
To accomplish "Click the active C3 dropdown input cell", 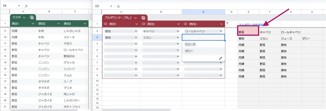I will (203, 37).
